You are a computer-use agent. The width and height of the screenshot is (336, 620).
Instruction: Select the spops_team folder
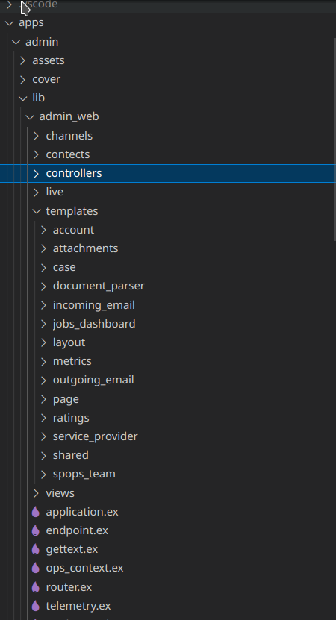click(x=84, y=474)
